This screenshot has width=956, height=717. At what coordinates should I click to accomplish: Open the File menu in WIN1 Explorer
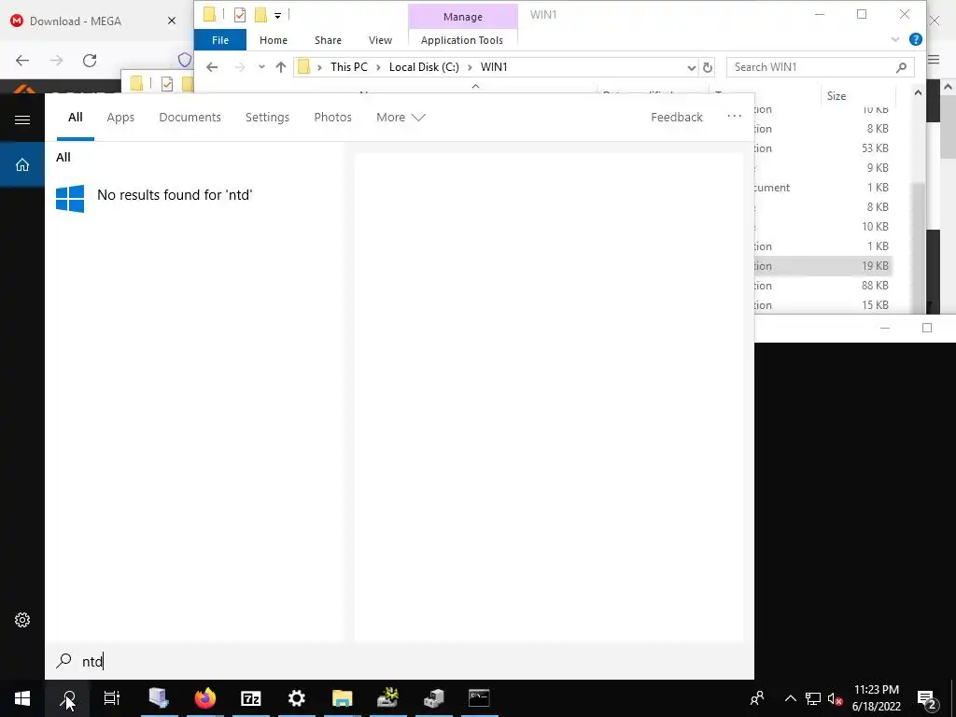tap(220, 40)
